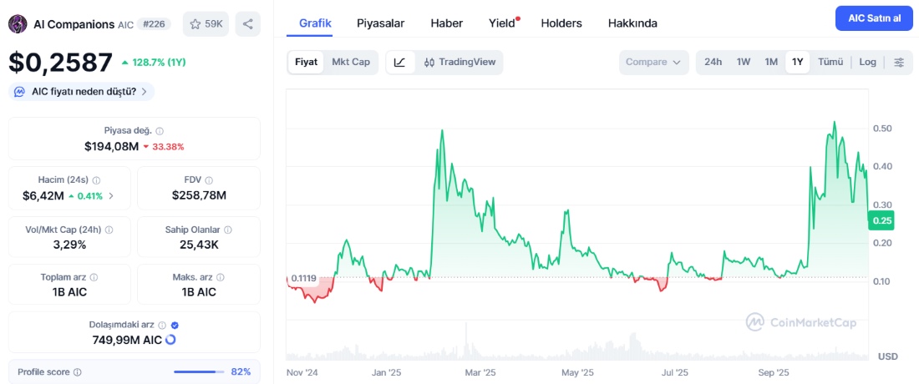Switch to line chart icon
The height and width of the screenshot is (384, 919).
[400, 62]
